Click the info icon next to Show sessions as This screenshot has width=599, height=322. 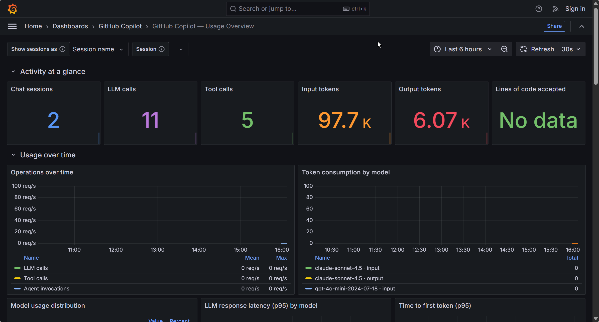point(62,49)
